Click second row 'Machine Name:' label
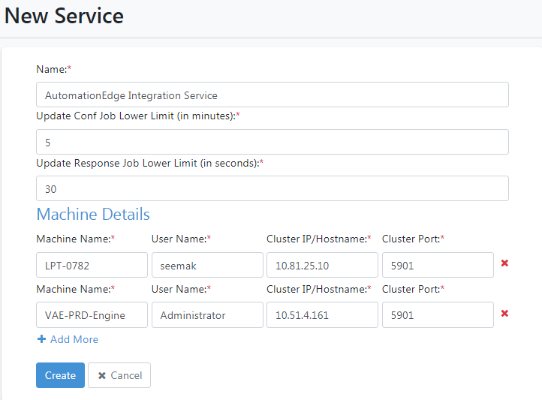This screenshot has height=400, width=542. [75, 289]
